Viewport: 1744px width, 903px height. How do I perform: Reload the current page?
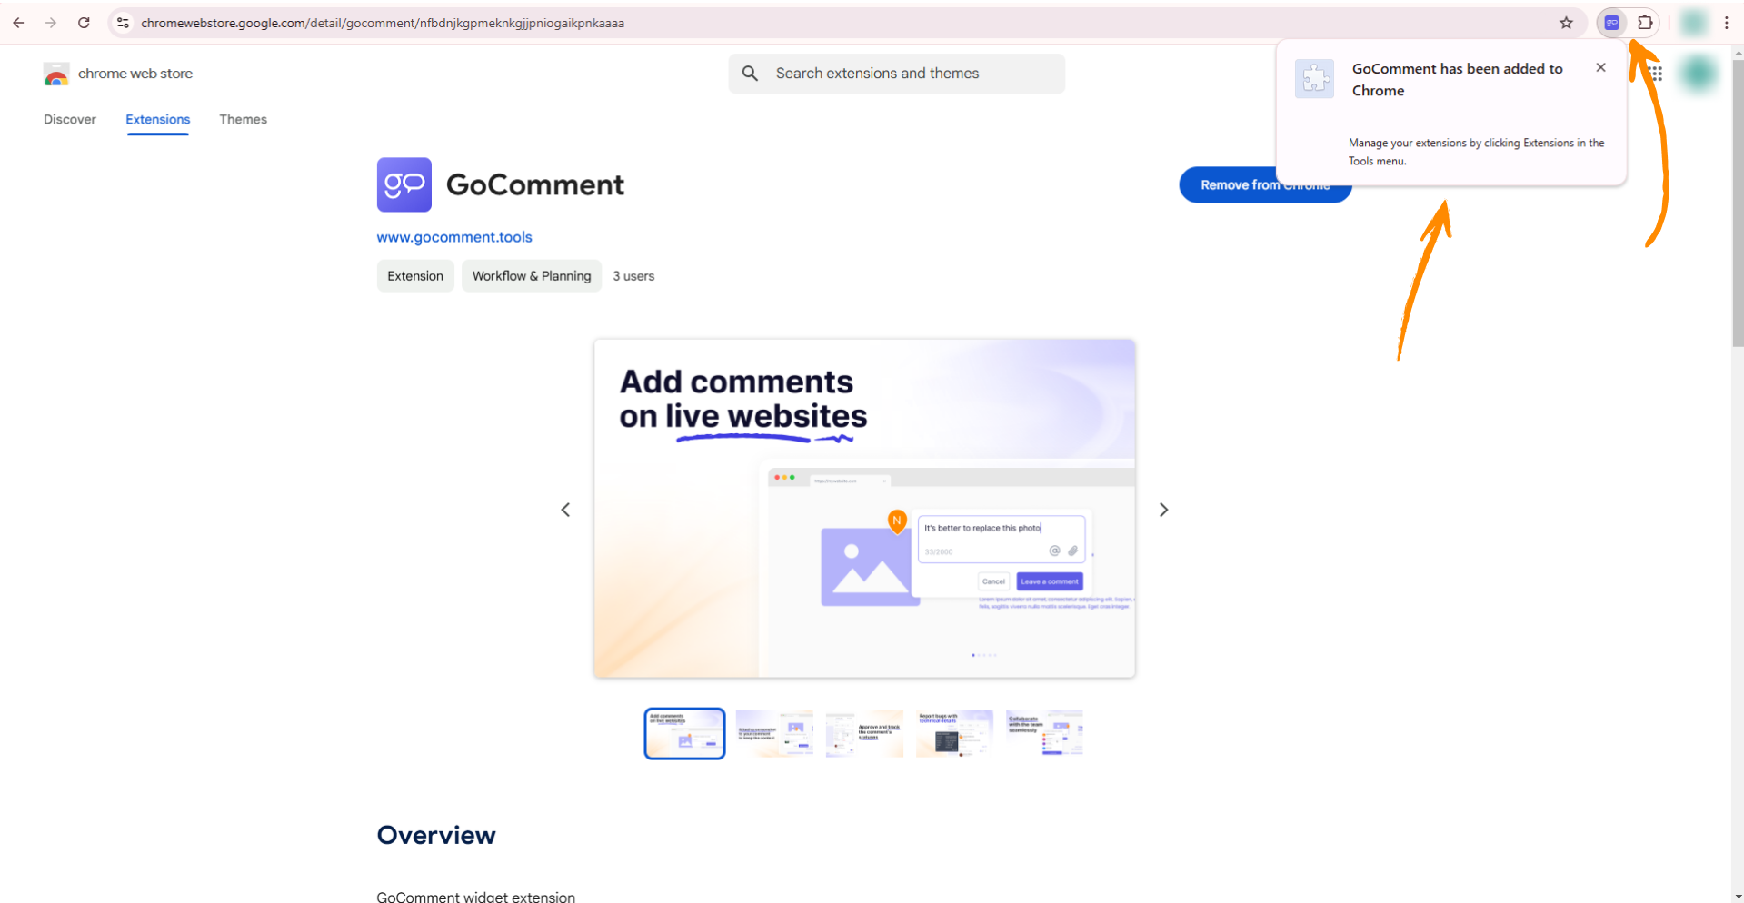click(x=84, y=23)
